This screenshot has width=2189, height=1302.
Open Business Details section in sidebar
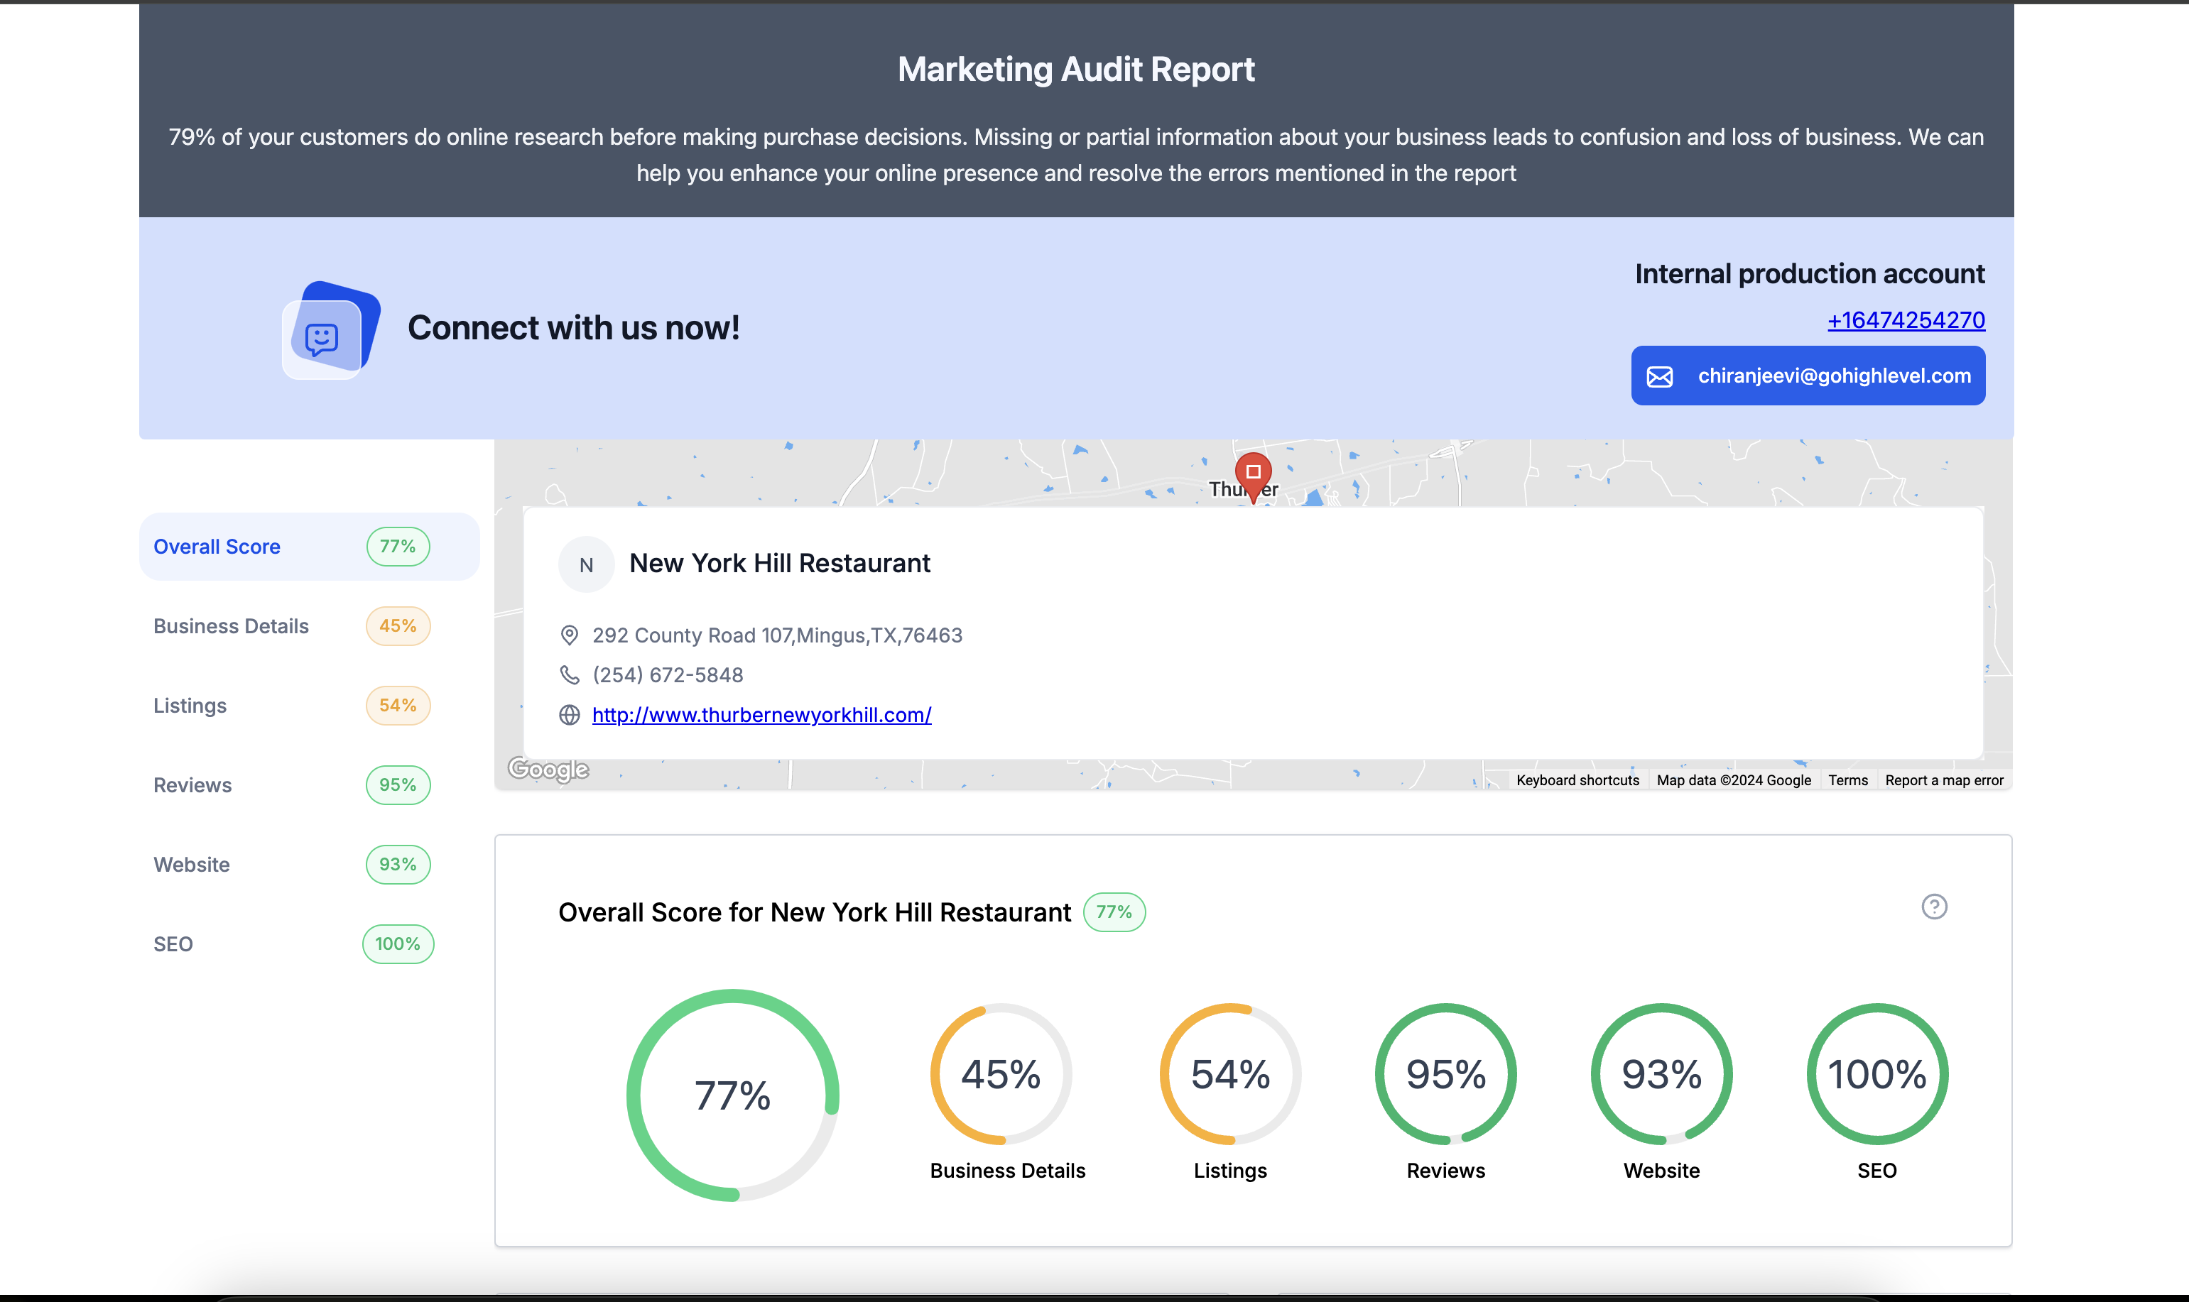231,626
